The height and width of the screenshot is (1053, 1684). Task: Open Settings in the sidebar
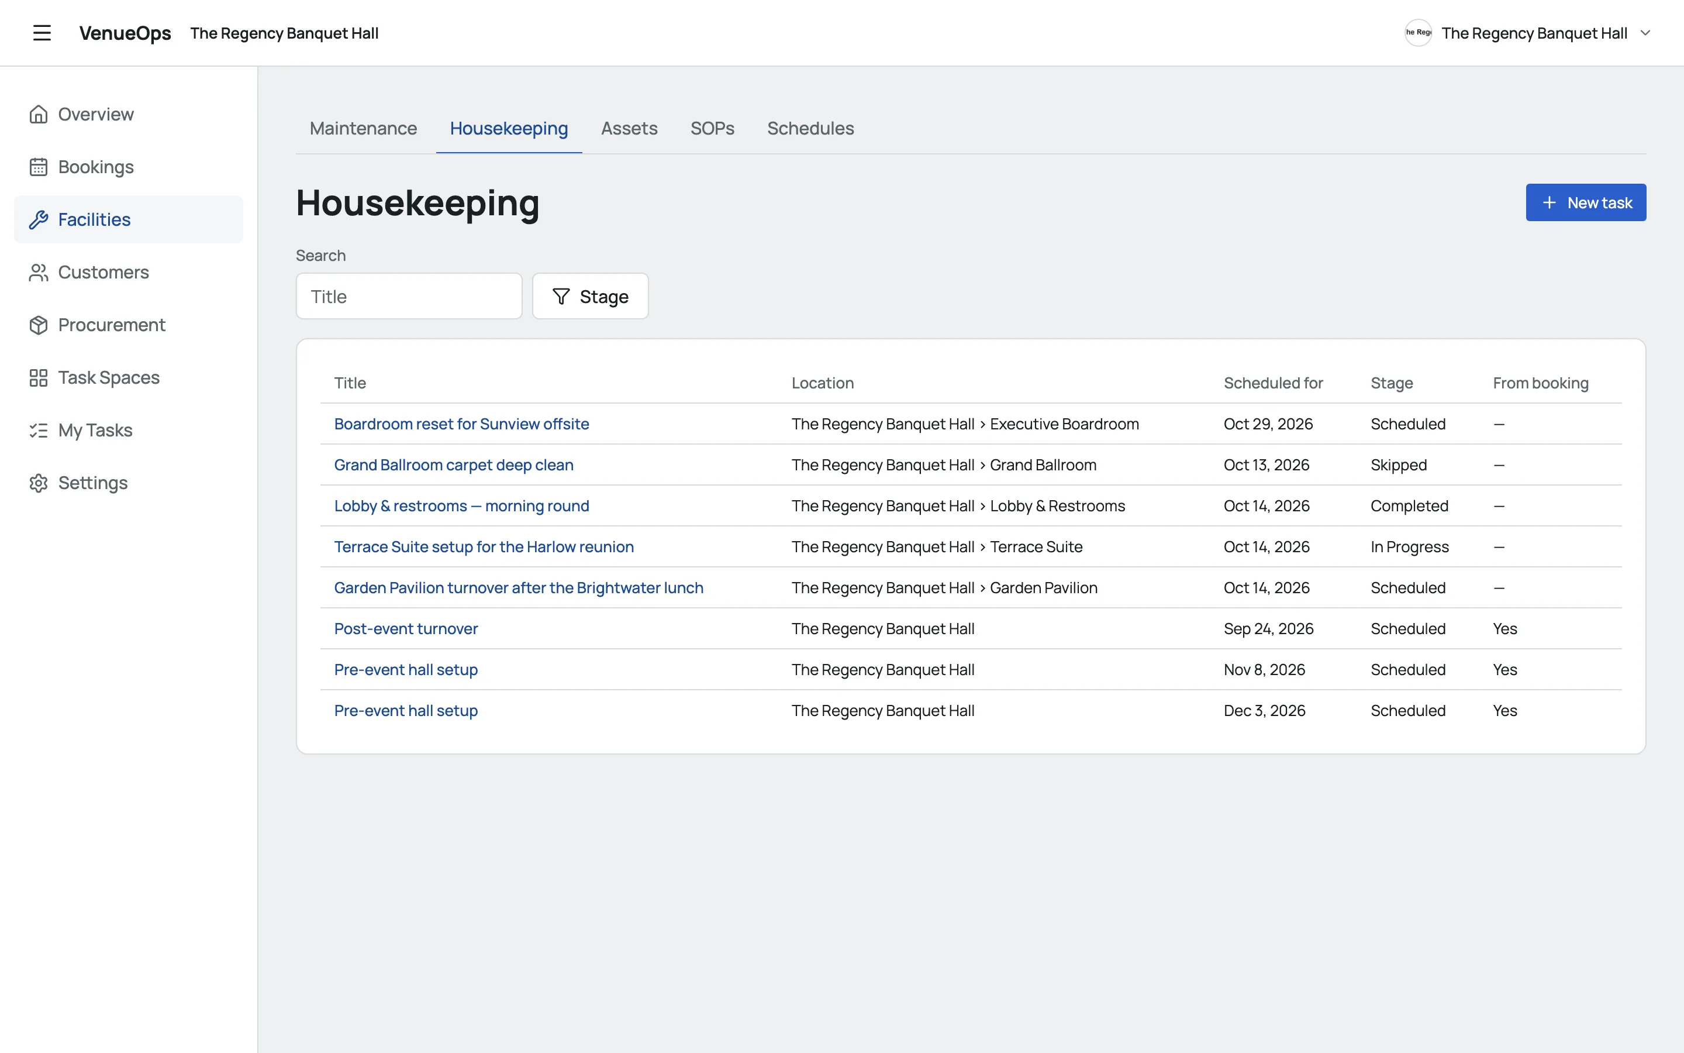pyautogui.click(x=129, y=483)
